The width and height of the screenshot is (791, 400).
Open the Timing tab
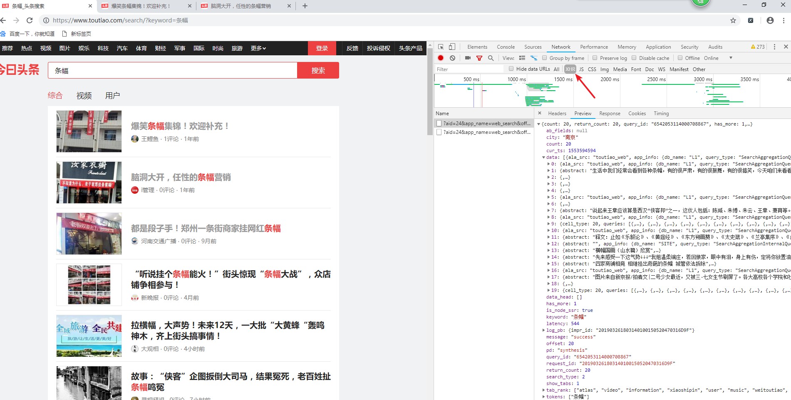tap(661, 114)
